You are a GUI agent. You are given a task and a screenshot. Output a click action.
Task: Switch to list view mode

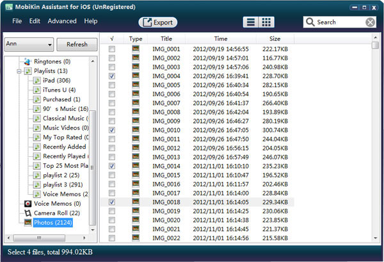(250, 22)
